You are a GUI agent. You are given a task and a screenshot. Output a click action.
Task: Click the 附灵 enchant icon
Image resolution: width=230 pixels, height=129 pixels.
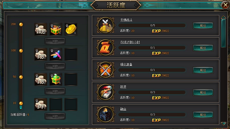tap(106, 92)
